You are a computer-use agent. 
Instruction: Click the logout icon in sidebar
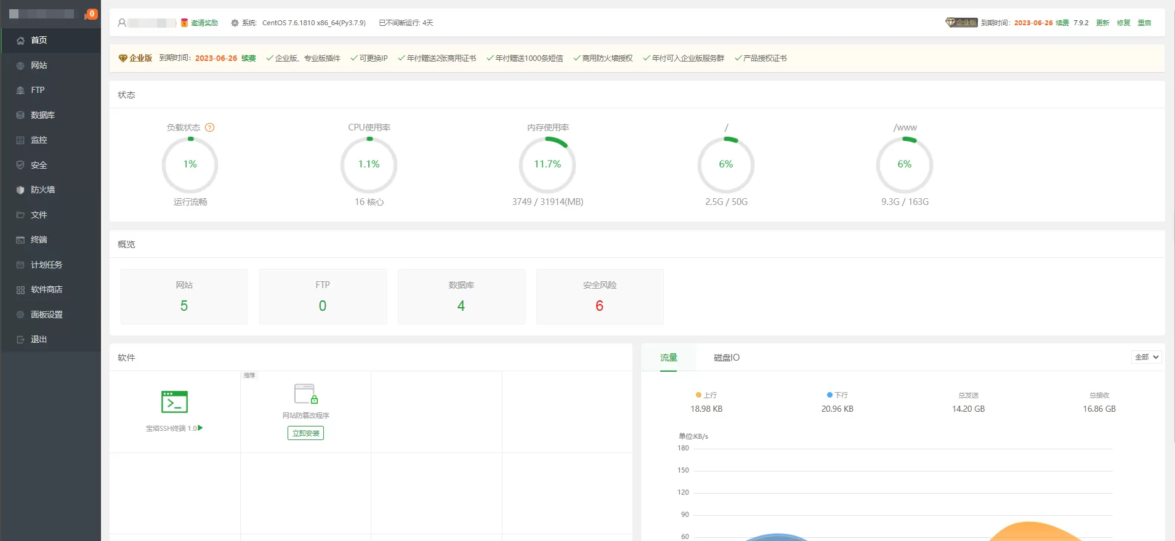[20, 340]
